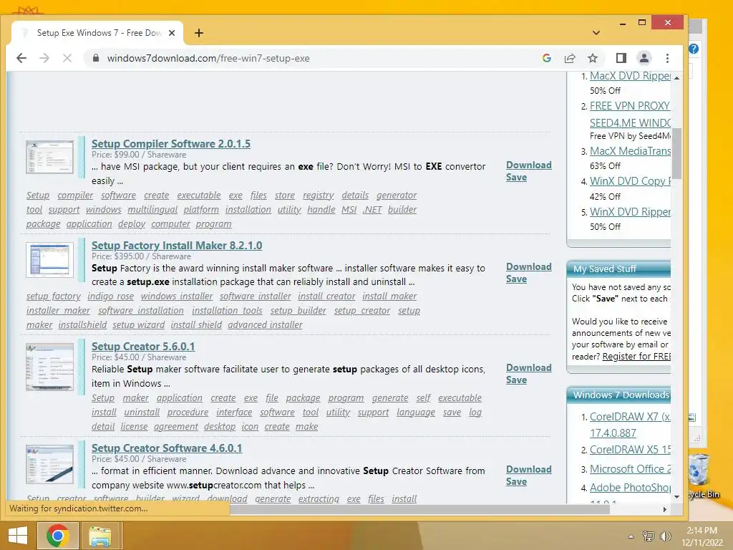The height and width of the screenshot is (550, 733).
Task: Download Setup Factory Install Maker
Action: point(529,266)
